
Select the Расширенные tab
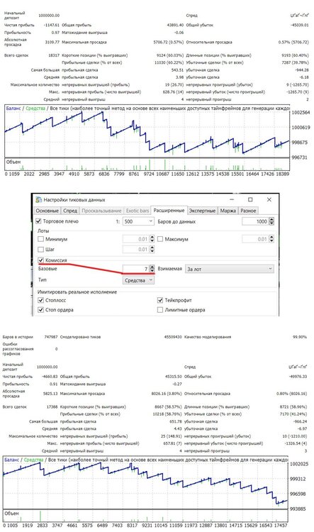(169, 211)
